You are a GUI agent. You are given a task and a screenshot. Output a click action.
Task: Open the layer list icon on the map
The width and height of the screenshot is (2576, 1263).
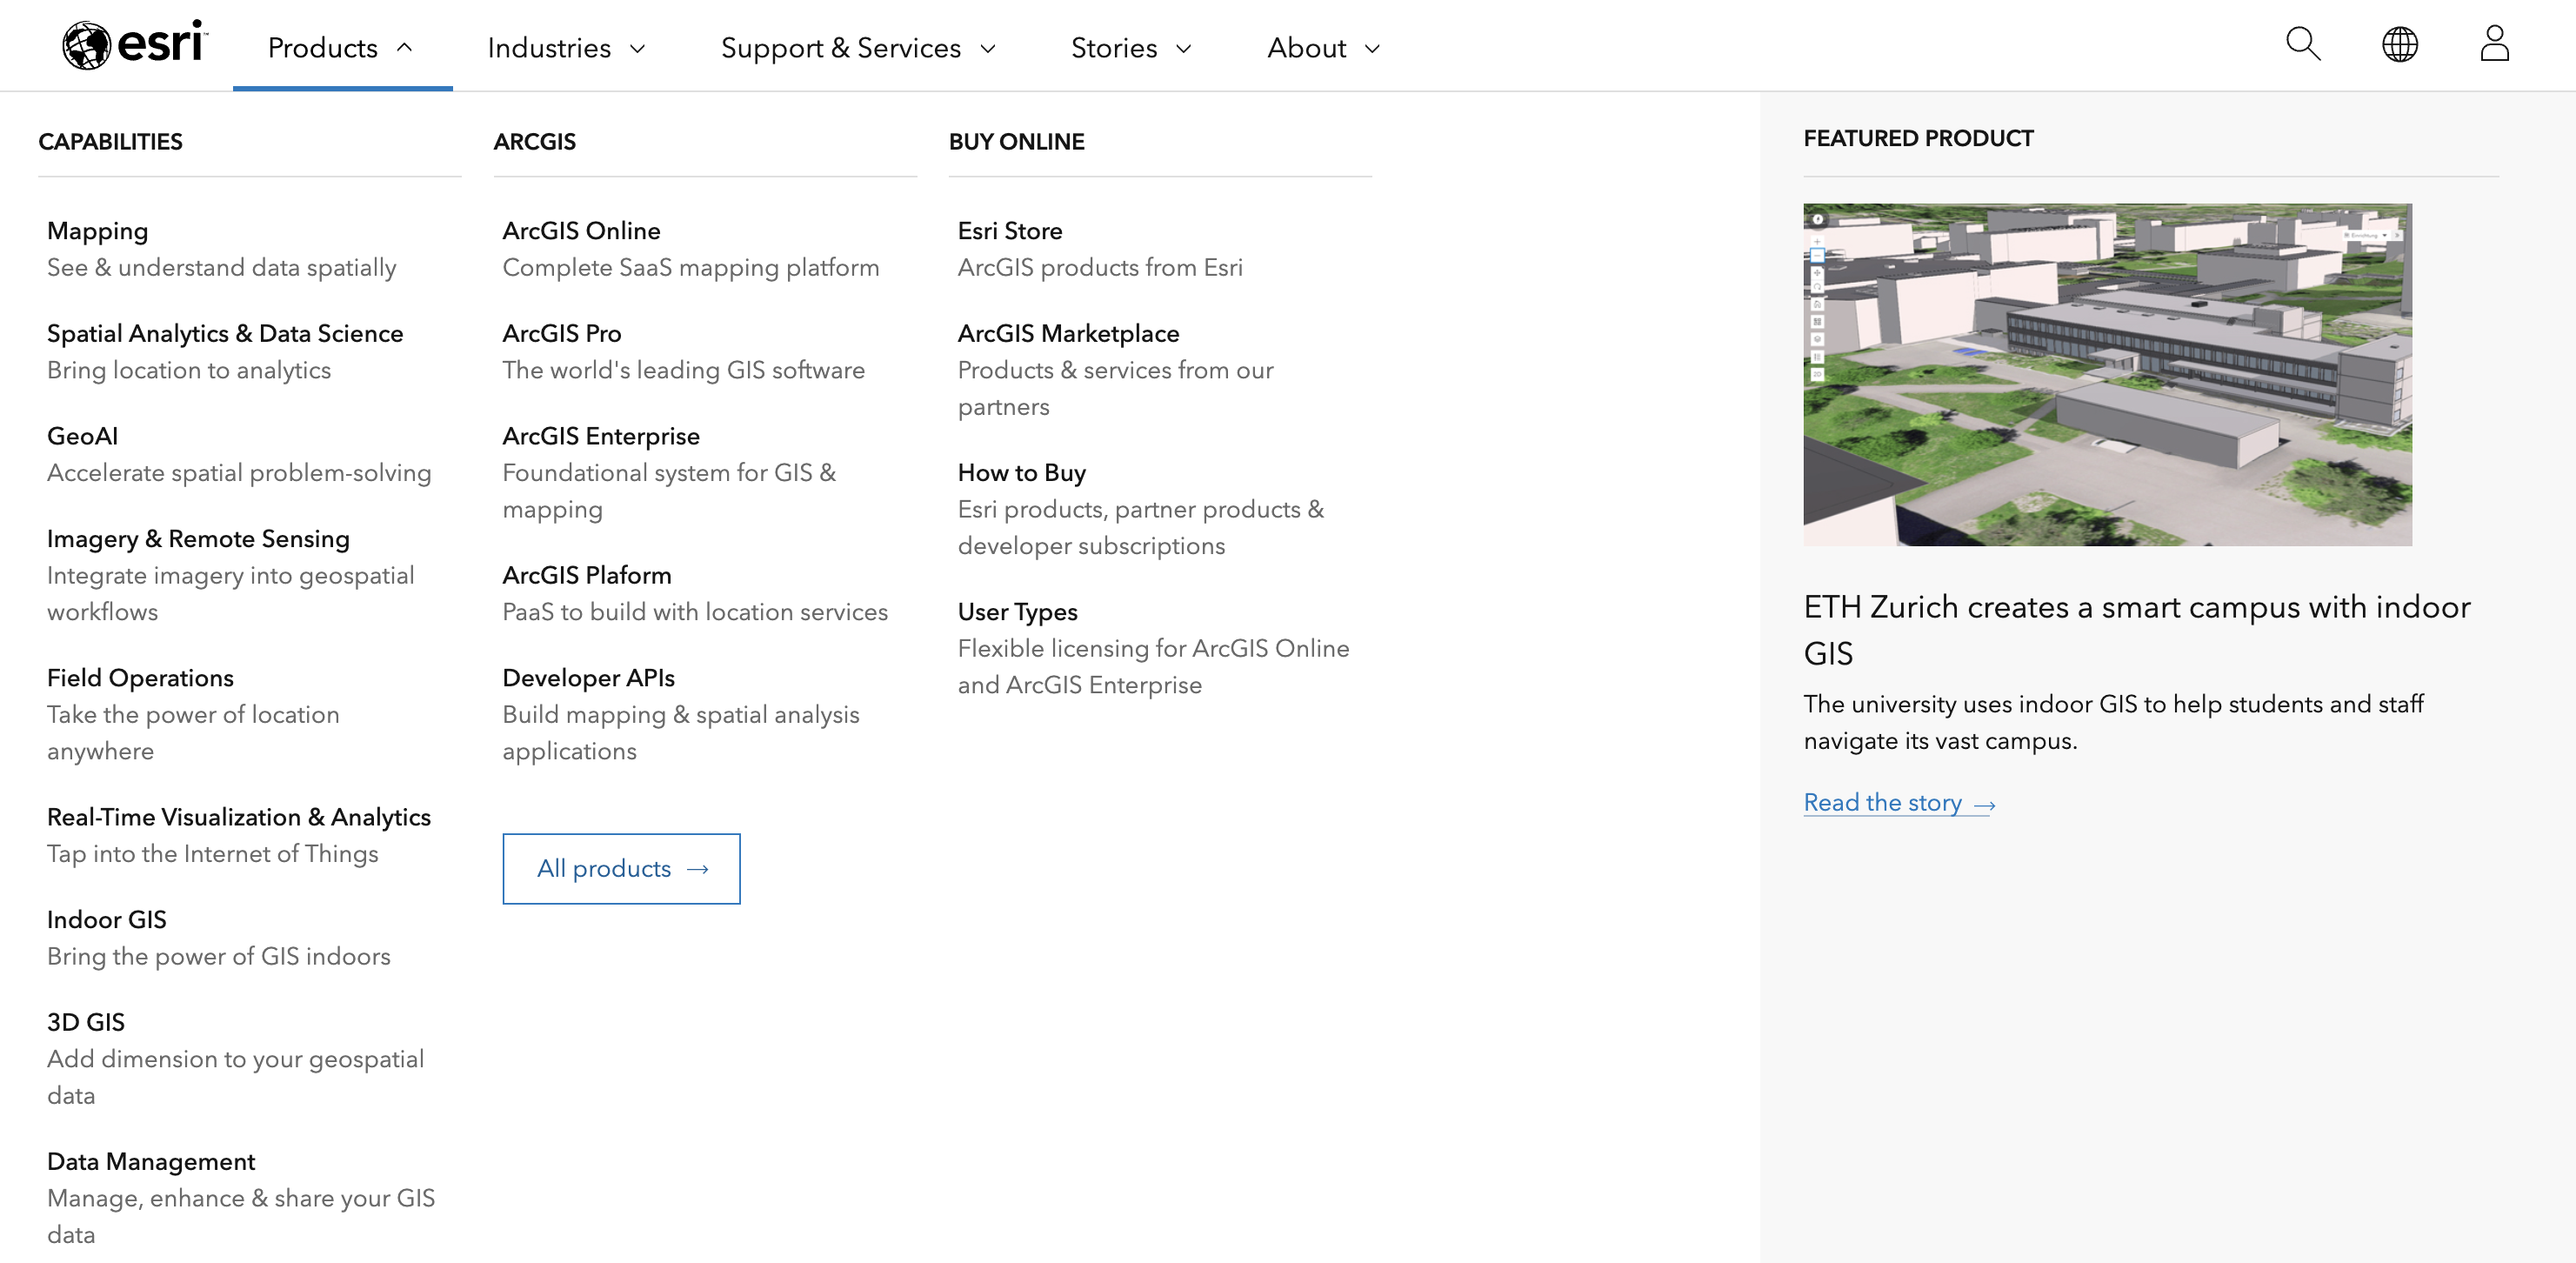(x=1818, y=356)
